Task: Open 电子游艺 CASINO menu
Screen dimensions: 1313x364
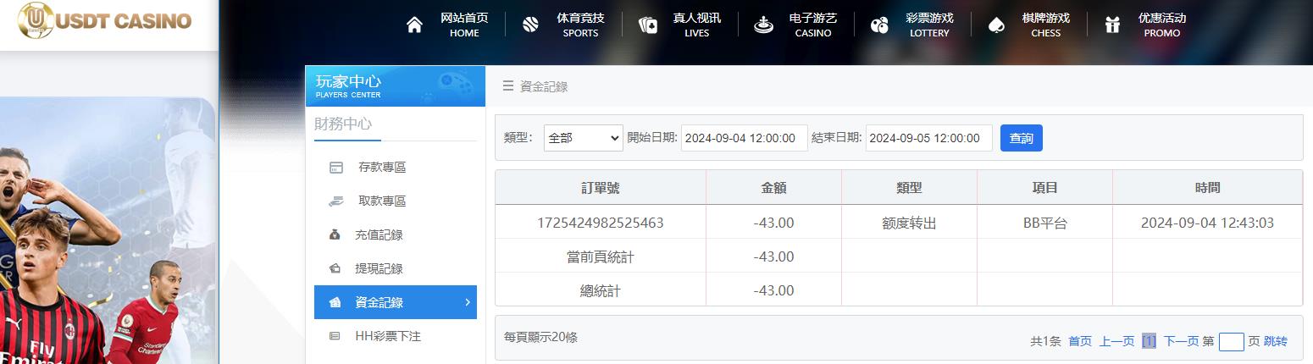Action: (x=813, y=25)
